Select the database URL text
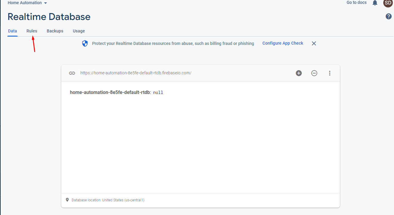This screenshot has width=394, height=215. click(136, 73)
